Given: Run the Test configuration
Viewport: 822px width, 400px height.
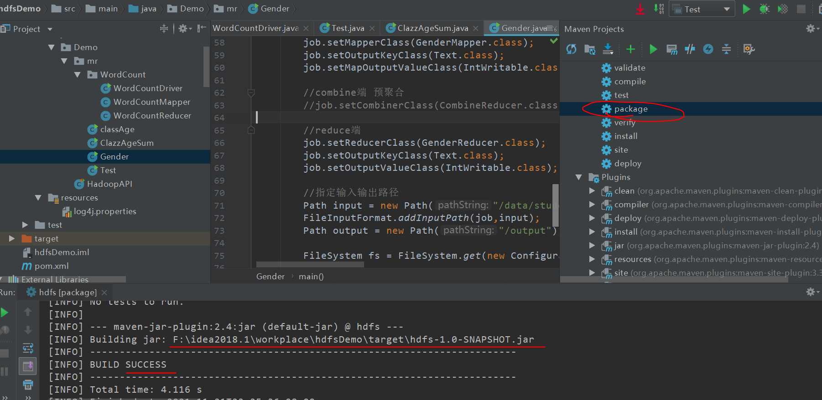Looking at the screenshot, I should click(746, 9).
